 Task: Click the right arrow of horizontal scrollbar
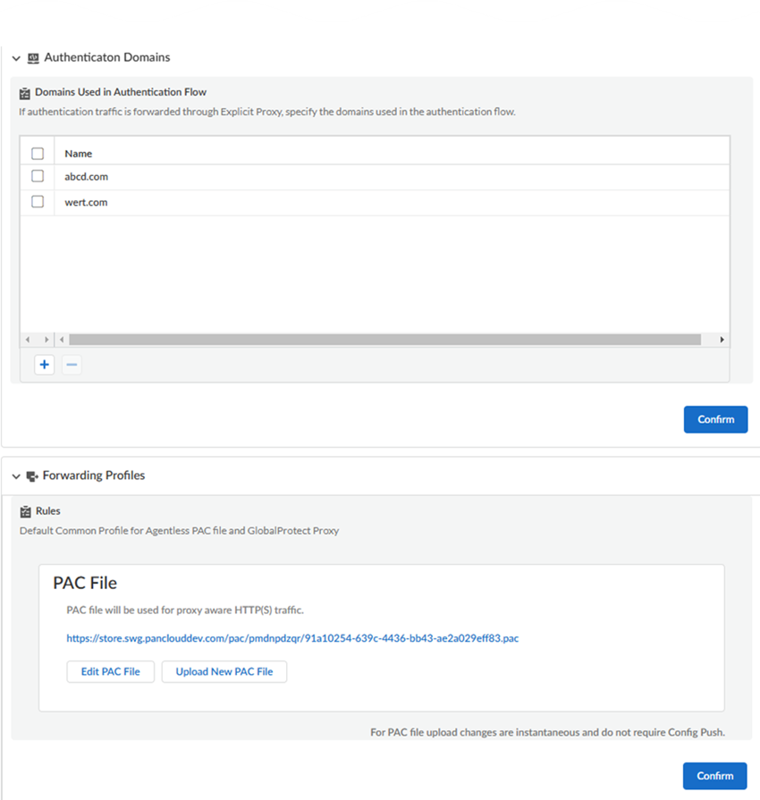pos(722,340)
